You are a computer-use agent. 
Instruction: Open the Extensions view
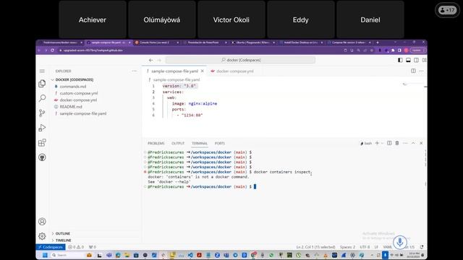[x=42, y=143]
